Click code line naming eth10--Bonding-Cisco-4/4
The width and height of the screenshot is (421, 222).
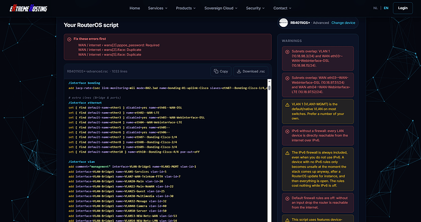(x=134, y=152)
